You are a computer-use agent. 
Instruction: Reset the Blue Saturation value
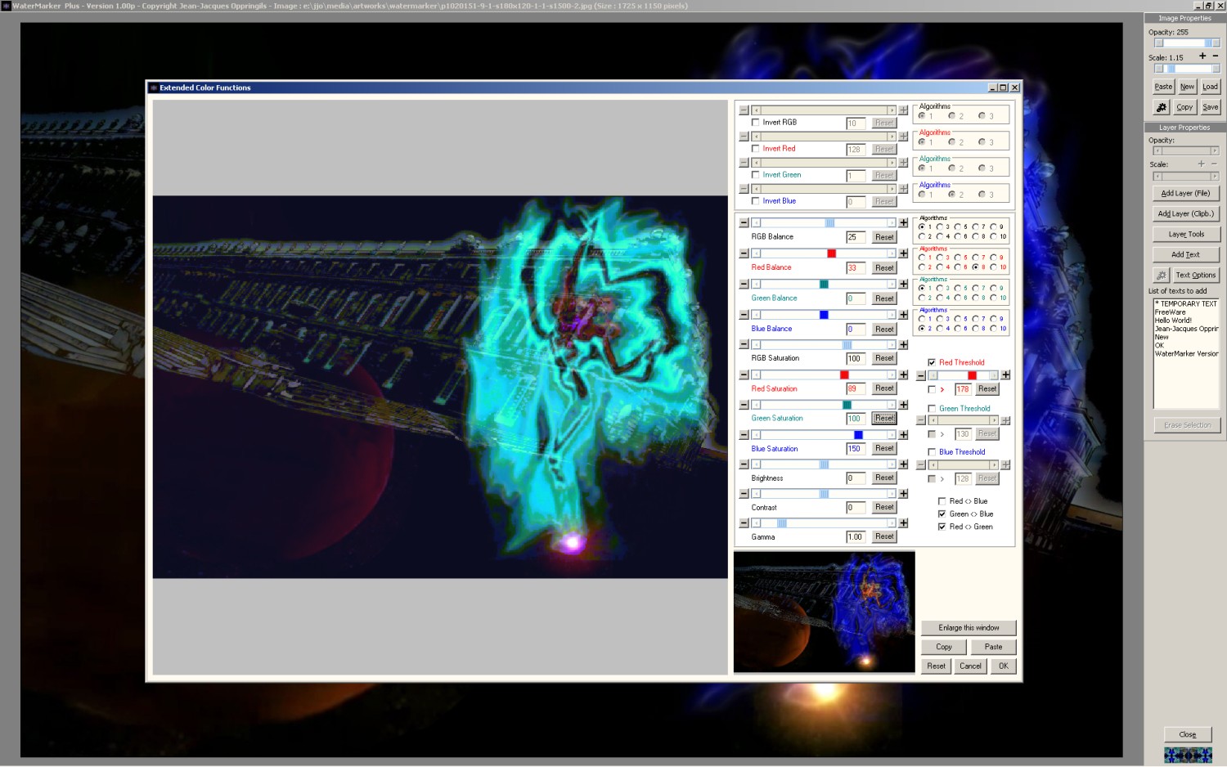[884, 449]
